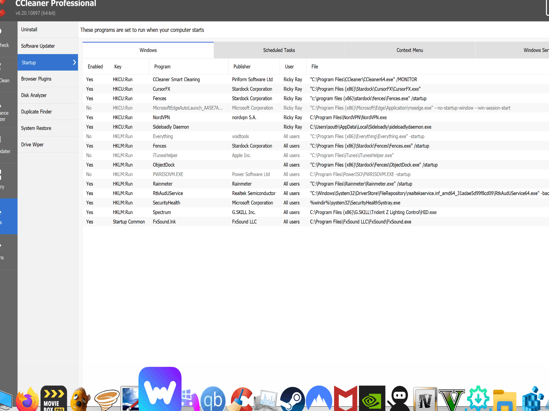Launch Steam from the dock
Image resolution: width=549 pixels, height=411 pixels.
[x=292, y=399]
